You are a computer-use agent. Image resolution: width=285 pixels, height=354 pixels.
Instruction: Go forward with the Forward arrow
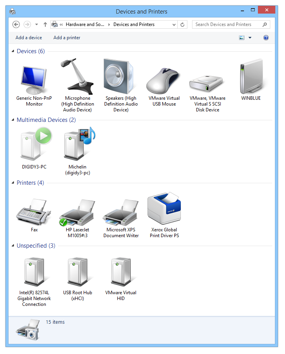point(27,24)
